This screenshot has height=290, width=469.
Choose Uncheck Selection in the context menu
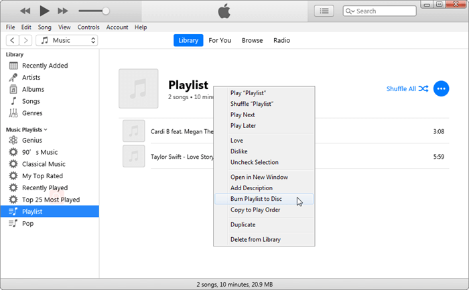coord(254,162)
